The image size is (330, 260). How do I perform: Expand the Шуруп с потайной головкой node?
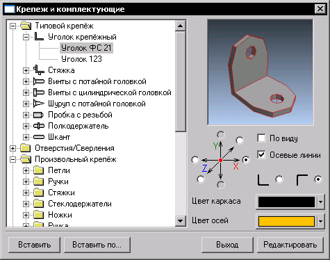(x=26, y=104)
